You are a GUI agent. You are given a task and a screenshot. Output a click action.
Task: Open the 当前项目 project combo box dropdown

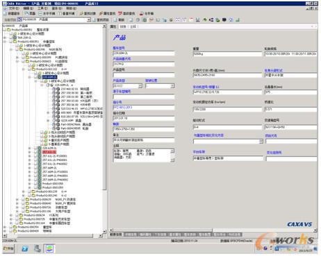point(89,20)
